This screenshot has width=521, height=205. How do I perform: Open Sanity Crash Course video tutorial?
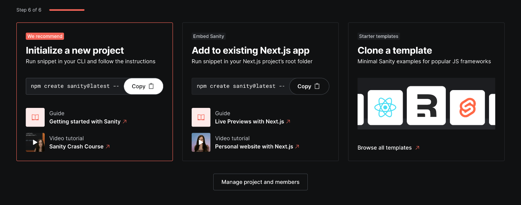(76, 147)
